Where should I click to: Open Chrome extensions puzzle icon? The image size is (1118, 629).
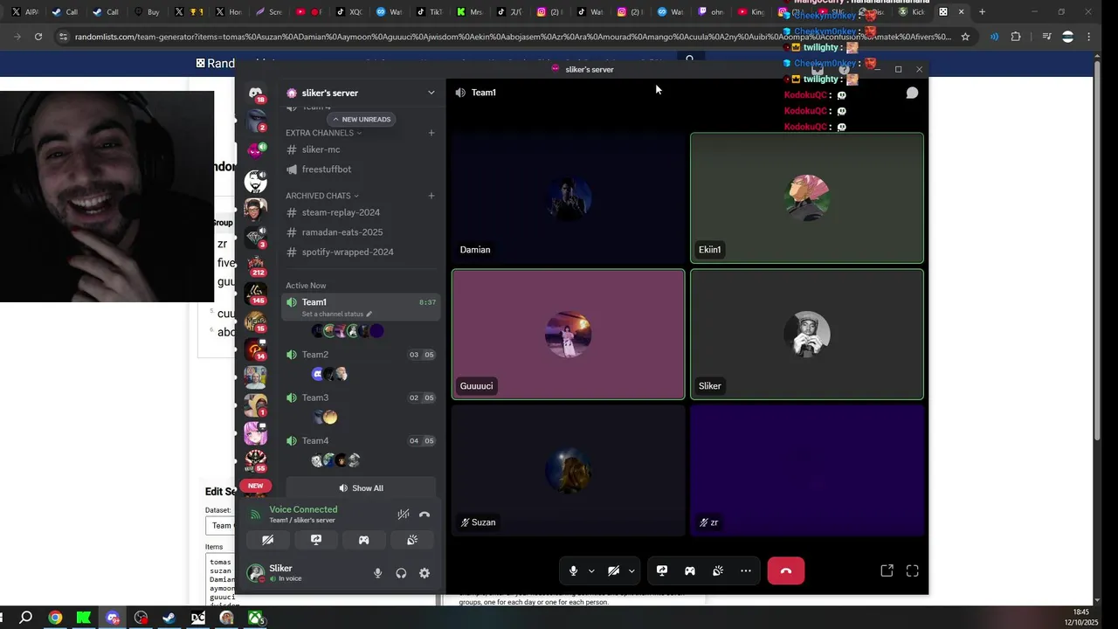click(1016, 37)
